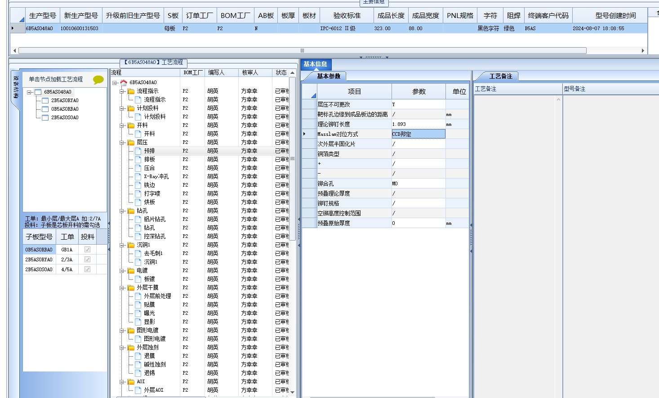Select the 【6B5AS048A0】工艺流程 tab
This screenshot has width=659, height=398.
tap(154, 63)
